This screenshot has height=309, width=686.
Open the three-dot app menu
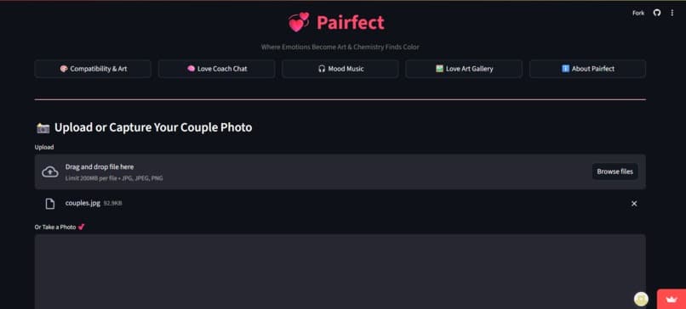point(672,13)
